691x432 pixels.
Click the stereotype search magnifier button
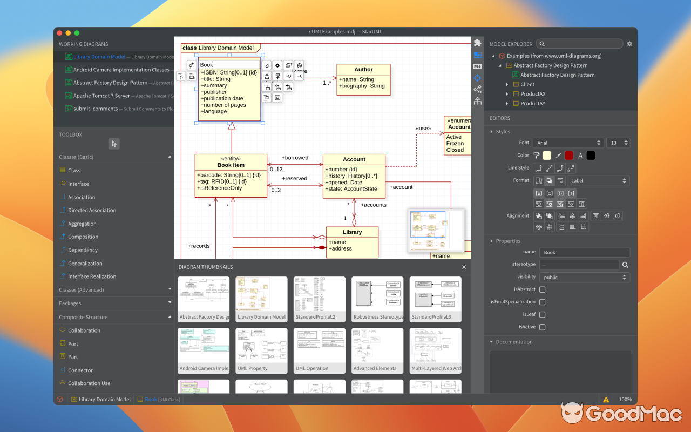tap(625, 265)
